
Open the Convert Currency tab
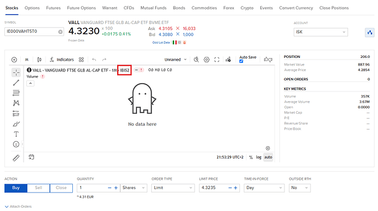click(296, 8)
